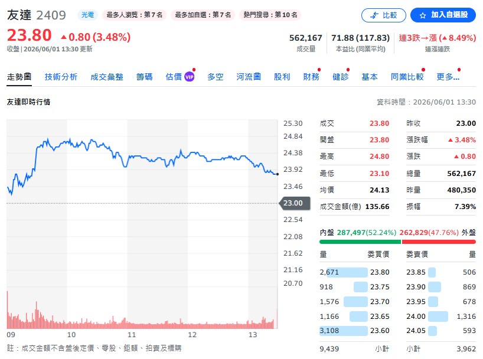The height and width of the screenshot is (359, 483).
Task: Click the green 內盤 ratio bar
Action: pyautogui.click(x=360, y=242)
